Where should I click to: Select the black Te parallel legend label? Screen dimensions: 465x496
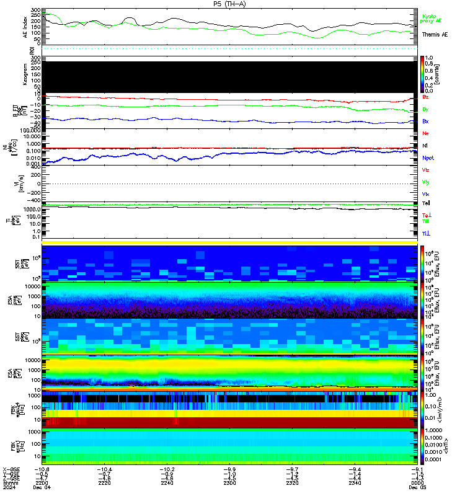tap(426, 203)
